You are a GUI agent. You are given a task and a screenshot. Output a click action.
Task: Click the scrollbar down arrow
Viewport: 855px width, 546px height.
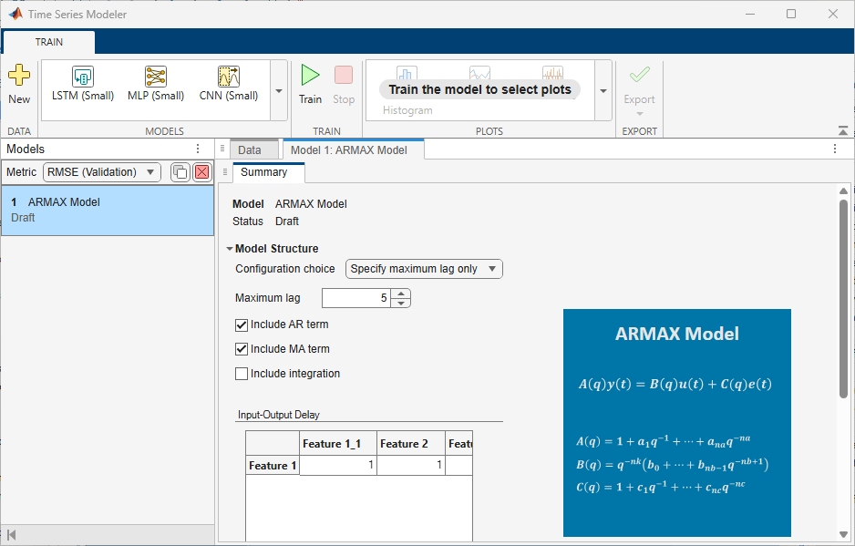(x=843, y=534)
